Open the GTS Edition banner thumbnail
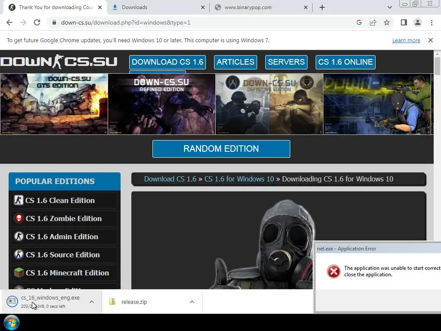This screenshot has width=441, height=331. click(54, 104)
